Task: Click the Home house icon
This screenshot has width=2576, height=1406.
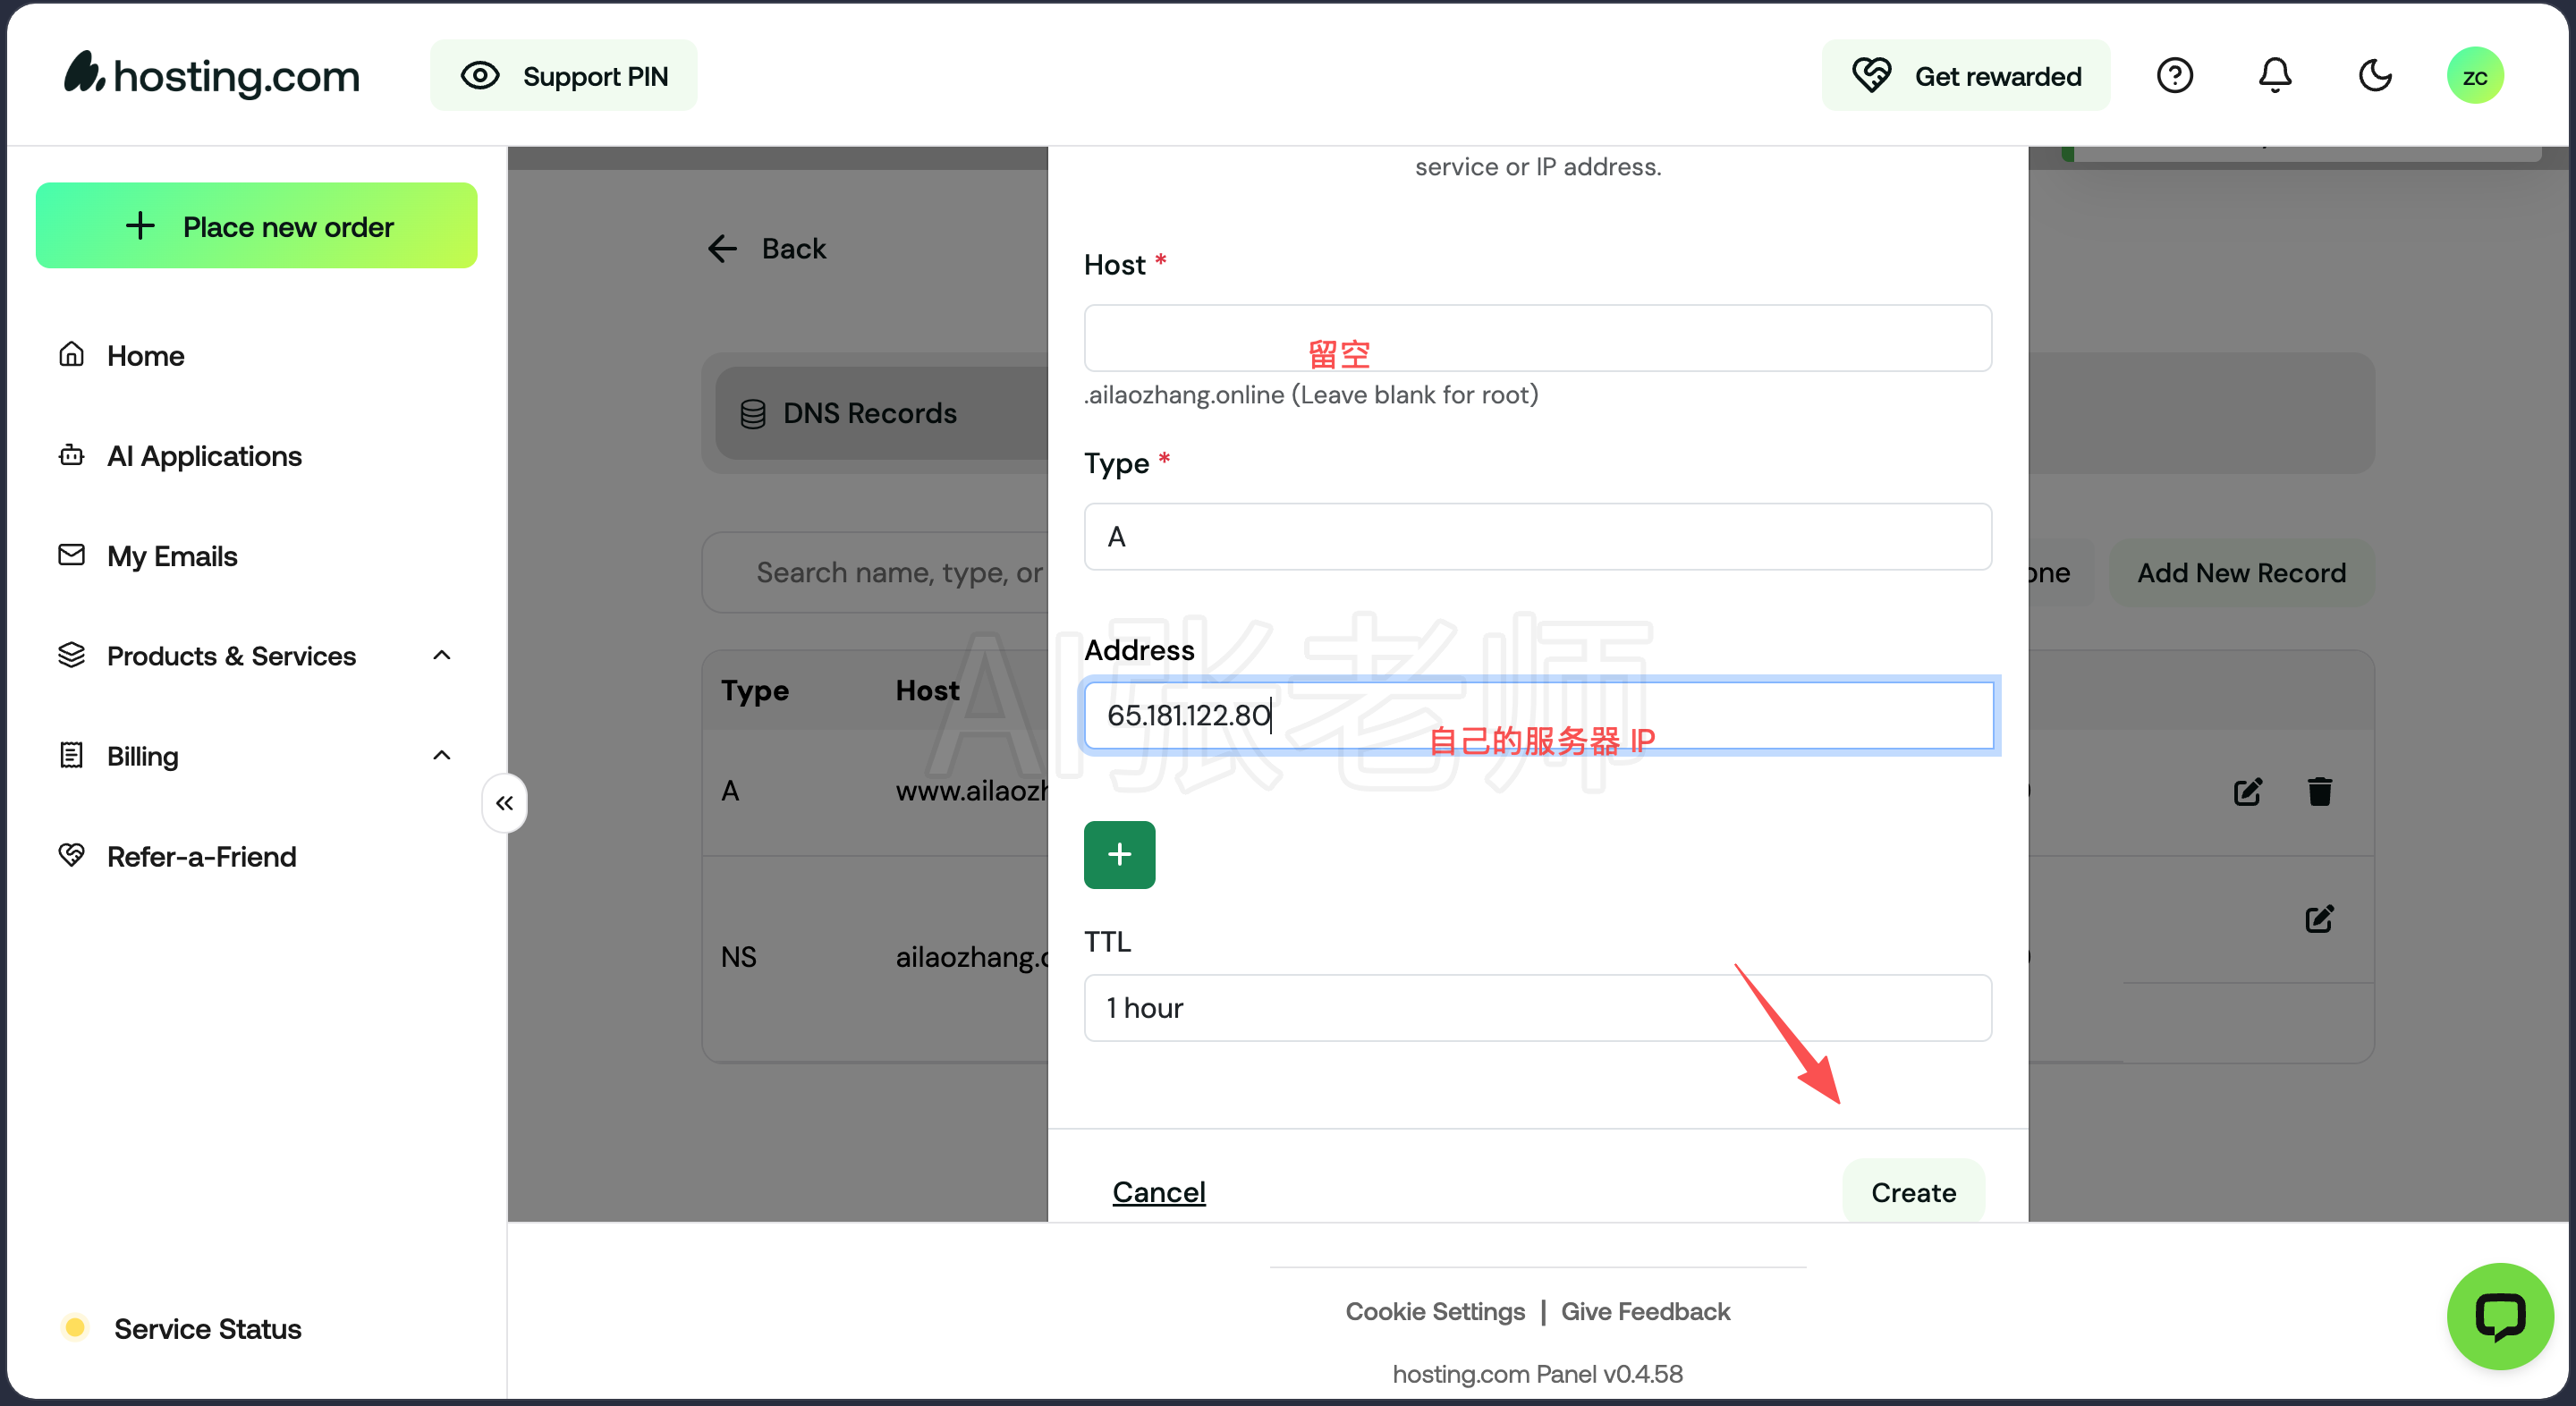Action: pyautogui.click(x=71, y=354)
